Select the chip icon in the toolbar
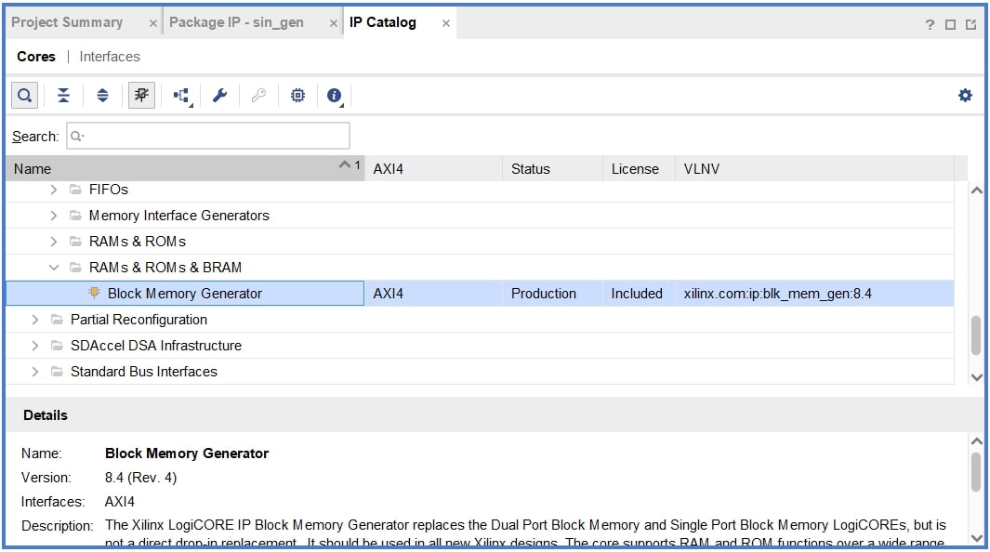The image size is (990, 552). [297, 94]
